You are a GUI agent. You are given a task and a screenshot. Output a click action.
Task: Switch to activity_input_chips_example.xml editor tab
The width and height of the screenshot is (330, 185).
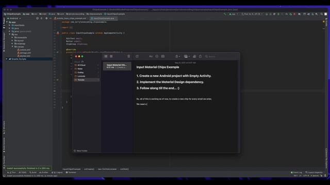(x=70, y=18)
